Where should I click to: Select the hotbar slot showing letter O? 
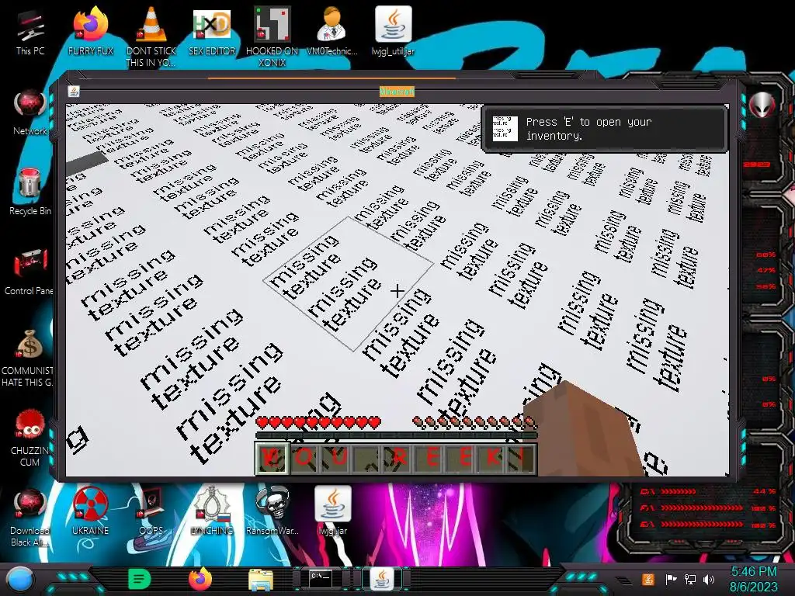304,458
